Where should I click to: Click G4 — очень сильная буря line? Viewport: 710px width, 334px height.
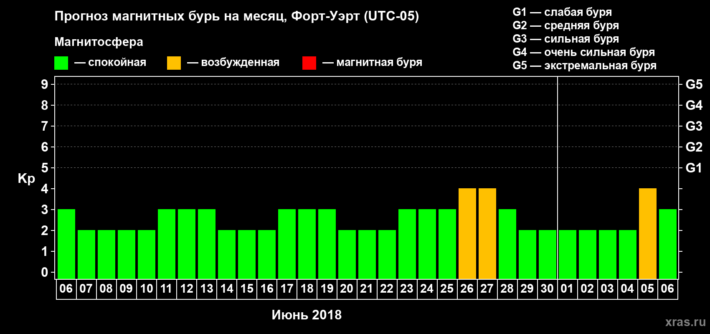[x=583, y=52]
